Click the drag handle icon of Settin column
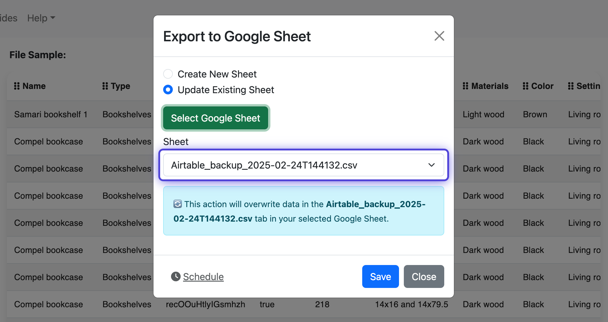The image size is (608, 322). (571, 86)
